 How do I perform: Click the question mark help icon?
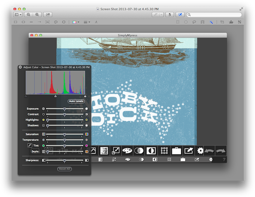(224, 159)
